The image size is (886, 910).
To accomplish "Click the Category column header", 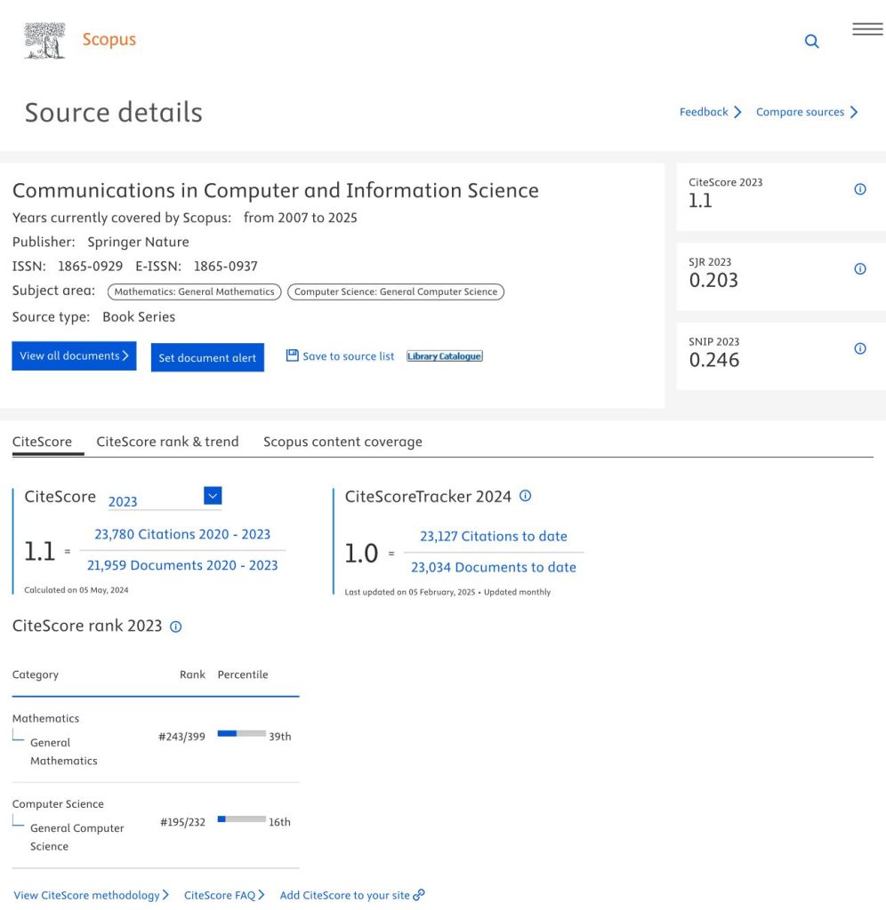I will (36, 675).
